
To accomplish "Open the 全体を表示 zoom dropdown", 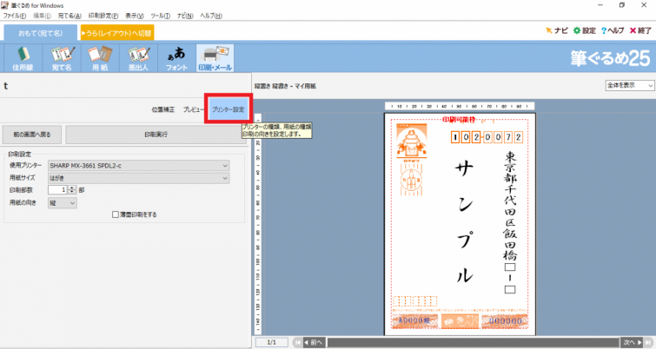I will click(x=630, y=85).
